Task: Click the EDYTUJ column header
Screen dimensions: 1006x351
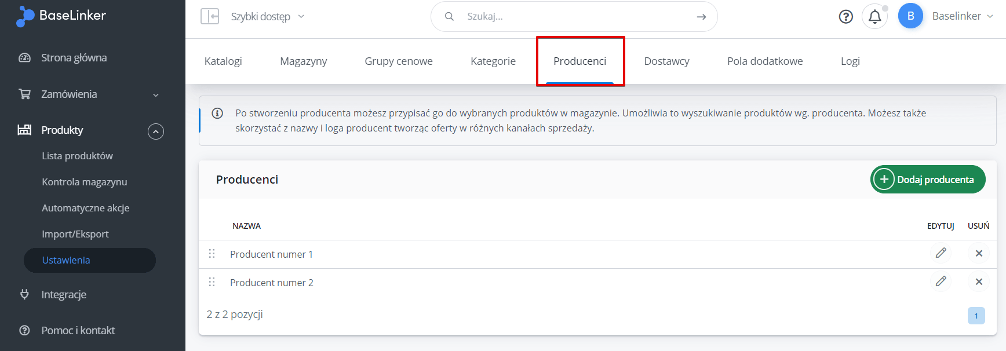Action: click(x=941, y=226)
